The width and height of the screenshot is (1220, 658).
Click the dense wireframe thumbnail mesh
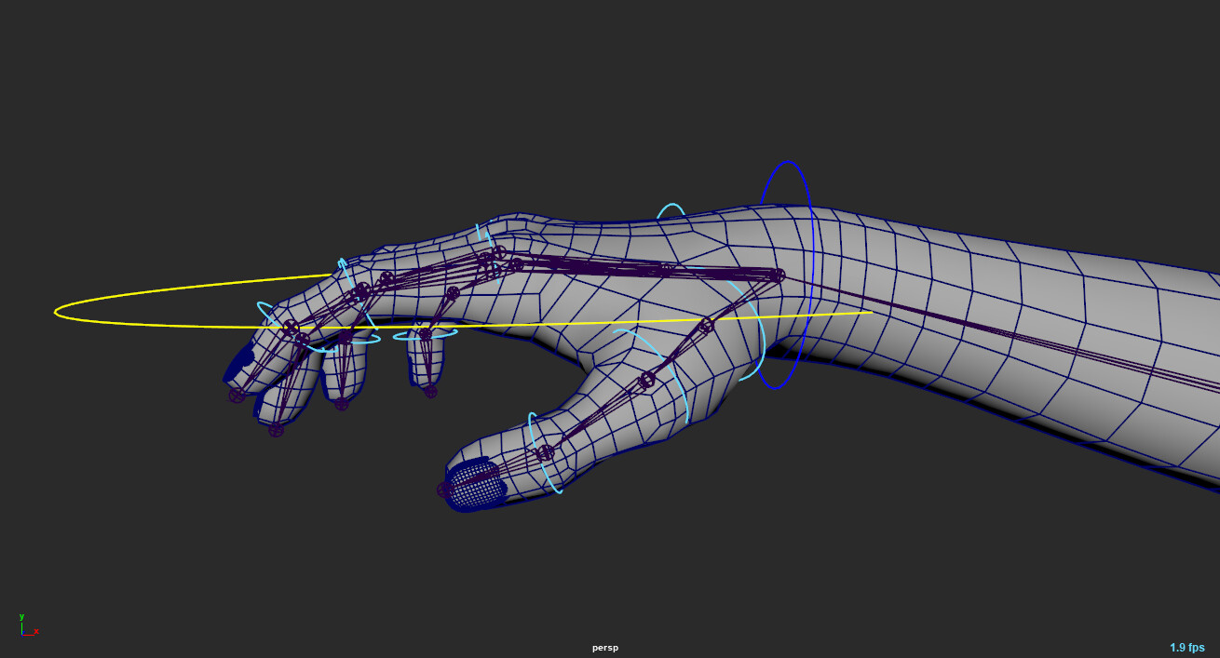(x=476, y=484)
